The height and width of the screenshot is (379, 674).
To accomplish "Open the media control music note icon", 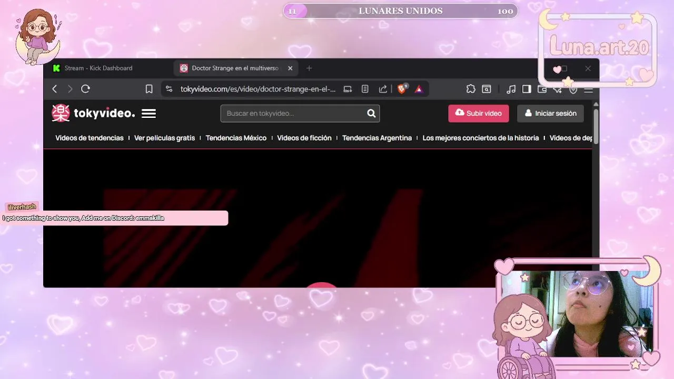I will 511,89.
